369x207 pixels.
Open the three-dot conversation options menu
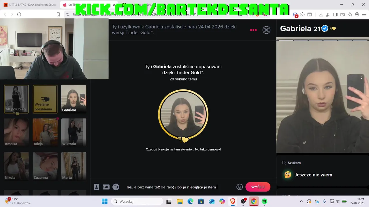pyautogui.click(x=253, y=30)
